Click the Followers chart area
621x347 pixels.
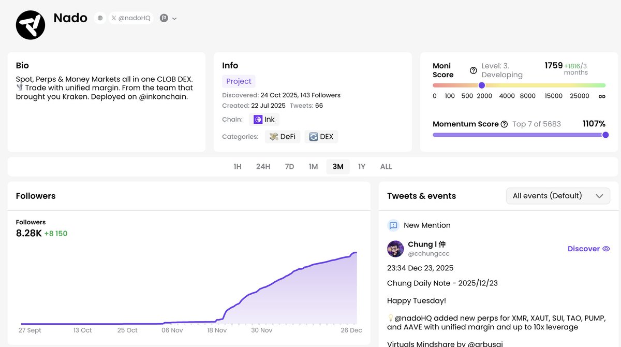pos(189,287)
